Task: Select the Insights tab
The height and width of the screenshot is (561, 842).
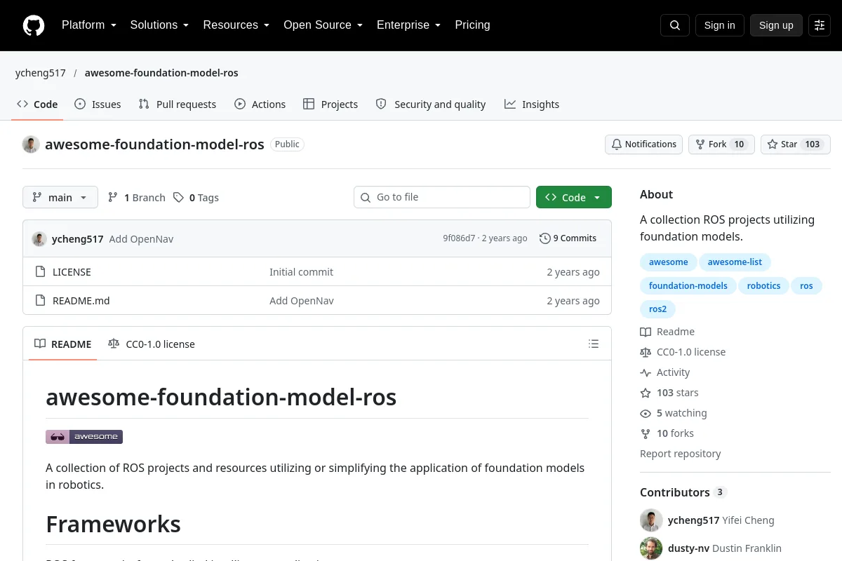Action: click(532, 104)
